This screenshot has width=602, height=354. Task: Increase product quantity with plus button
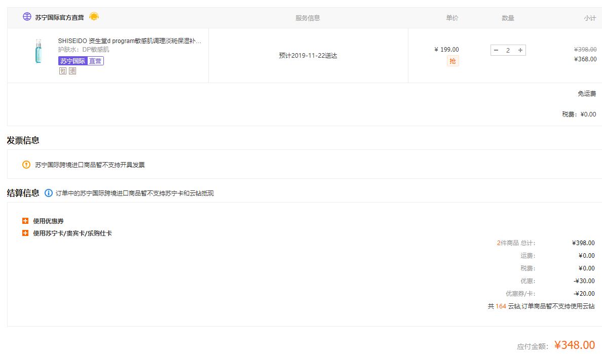click(520, 50)
